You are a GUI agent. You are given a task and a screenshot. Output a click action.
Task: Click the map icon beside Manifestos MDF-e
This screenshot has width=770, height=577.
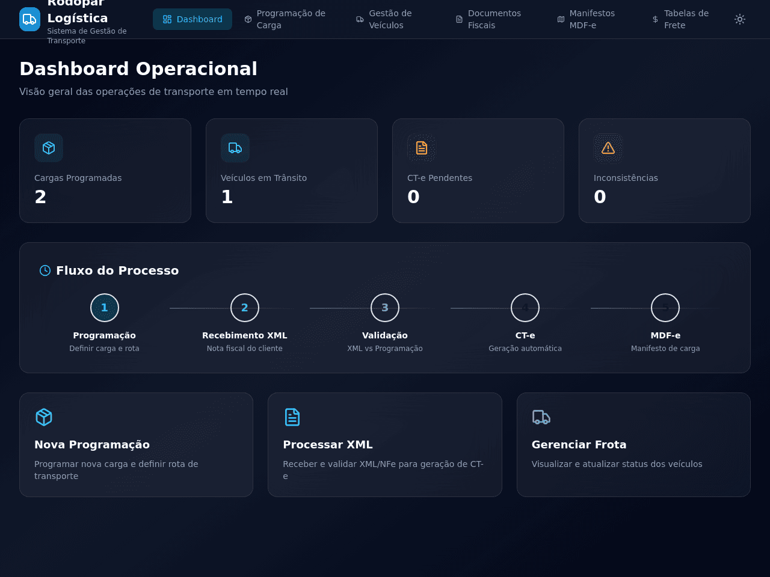(561, 19)
